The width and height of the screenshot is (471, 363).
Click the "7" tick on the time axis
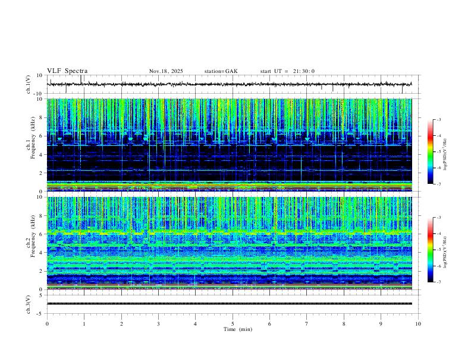tap(307, 324)
